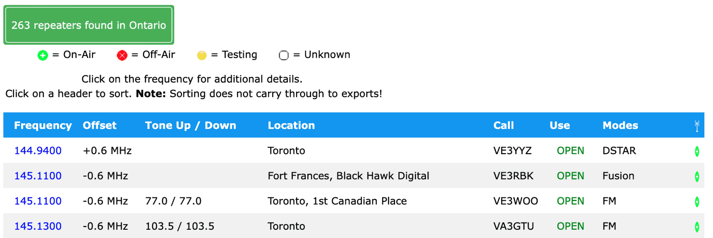Click the antenna tower header icon
713x238 pixels.
click(697, 126)
